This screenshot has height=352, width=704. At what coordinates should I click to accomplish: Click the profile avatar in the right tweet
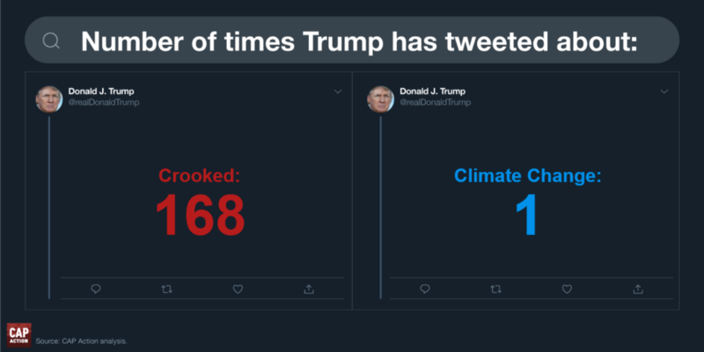(381, 99)
